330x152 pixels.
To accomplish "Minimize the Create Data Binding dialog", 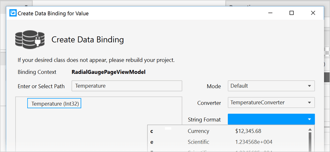I will (270, 13).
